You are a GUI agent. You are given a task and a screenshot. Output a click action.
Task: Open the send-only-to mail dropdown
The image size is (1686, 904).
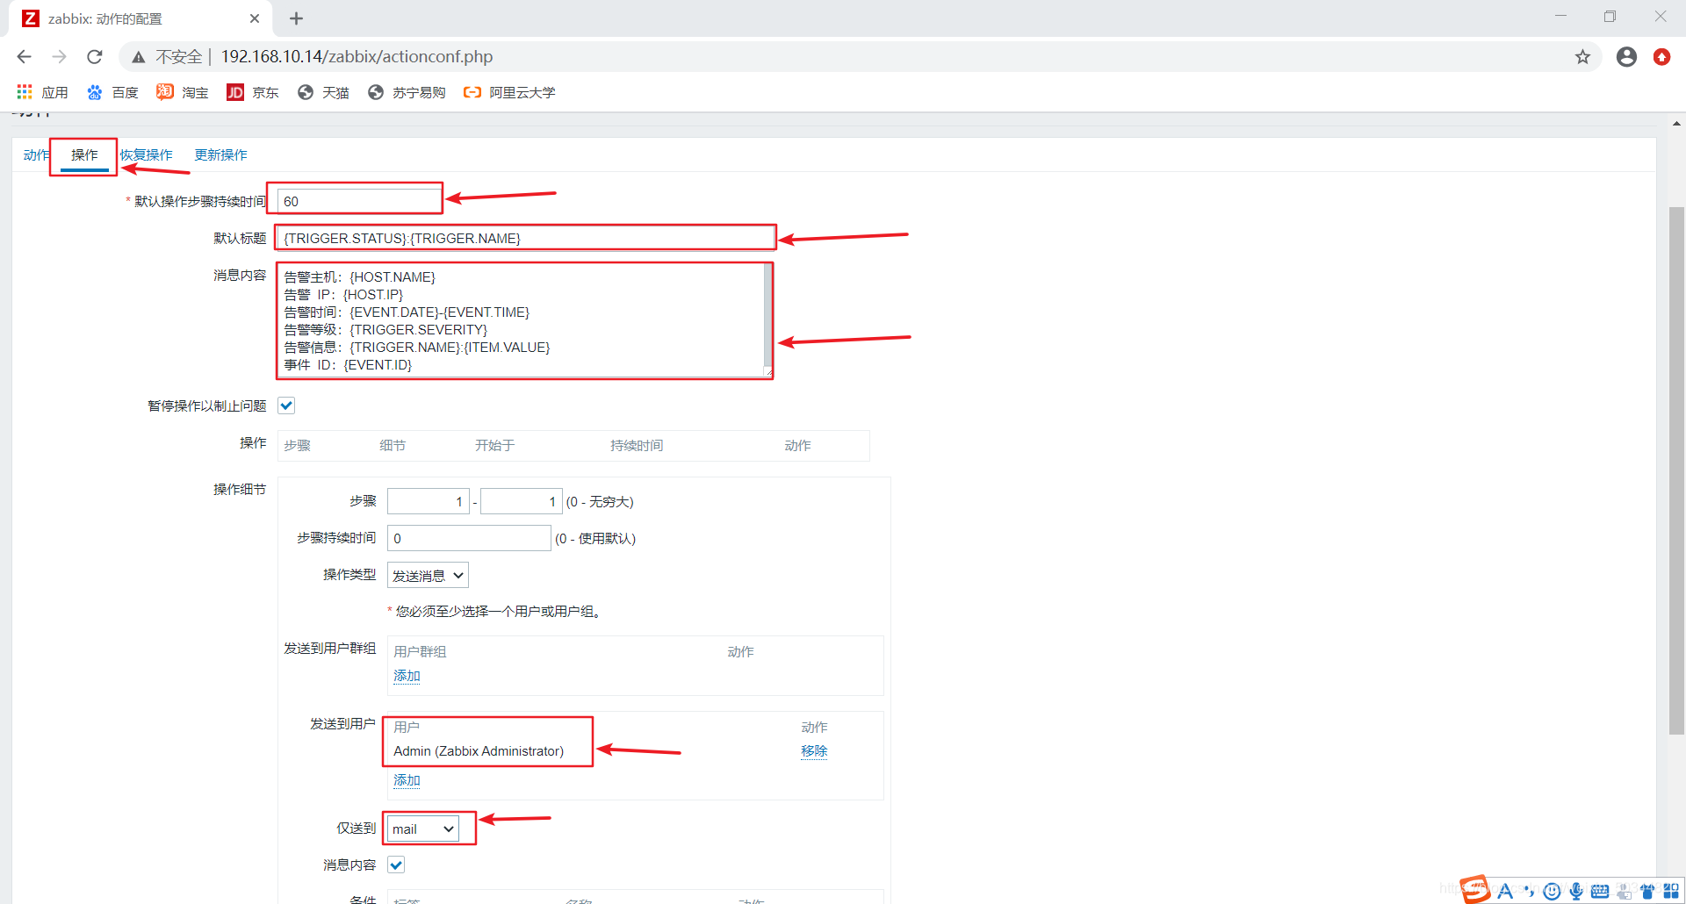pos(422,829)
